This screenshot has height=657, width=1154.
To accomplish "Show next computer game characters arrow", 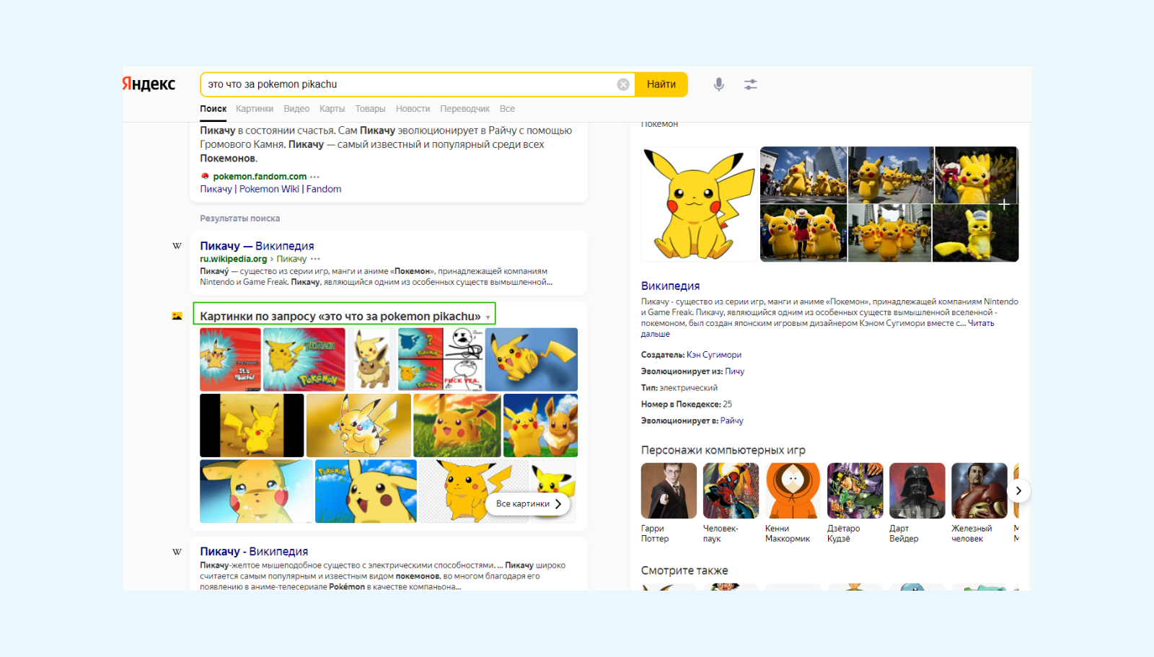I will 1018,490.
